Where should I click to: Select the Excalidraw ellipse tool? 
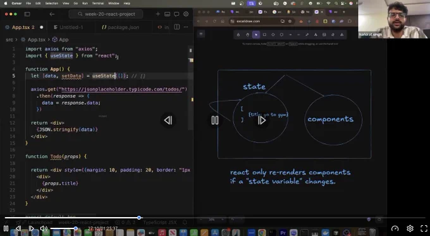pos(281,35)
